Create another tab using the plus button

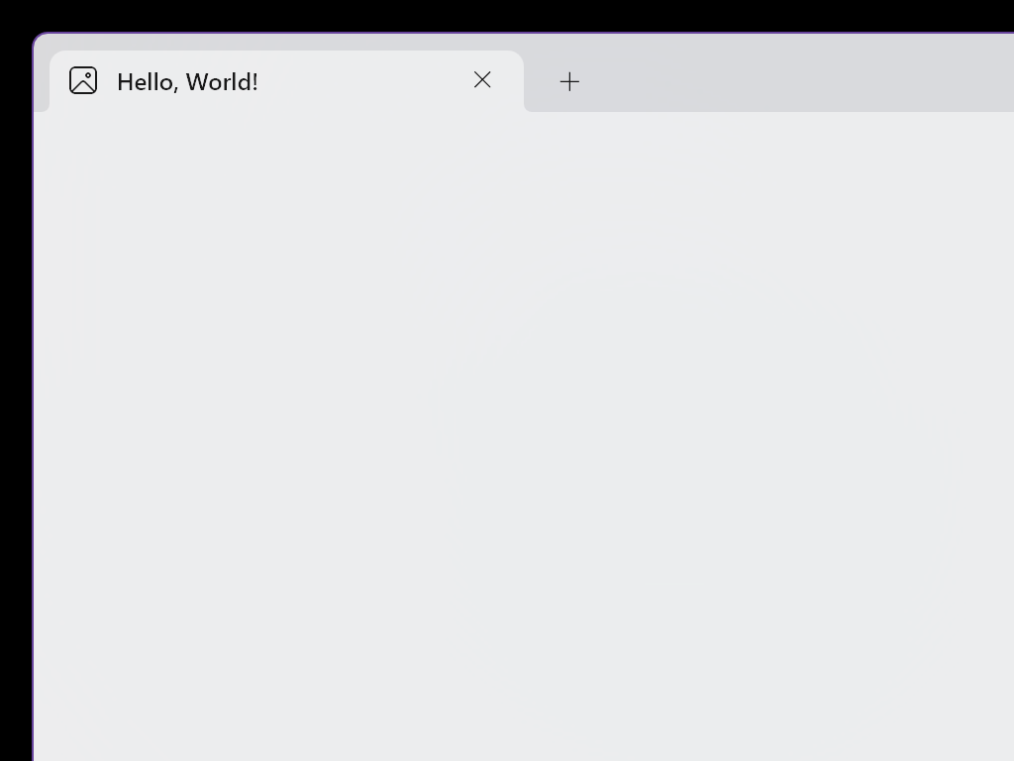[x=569, y=81]
